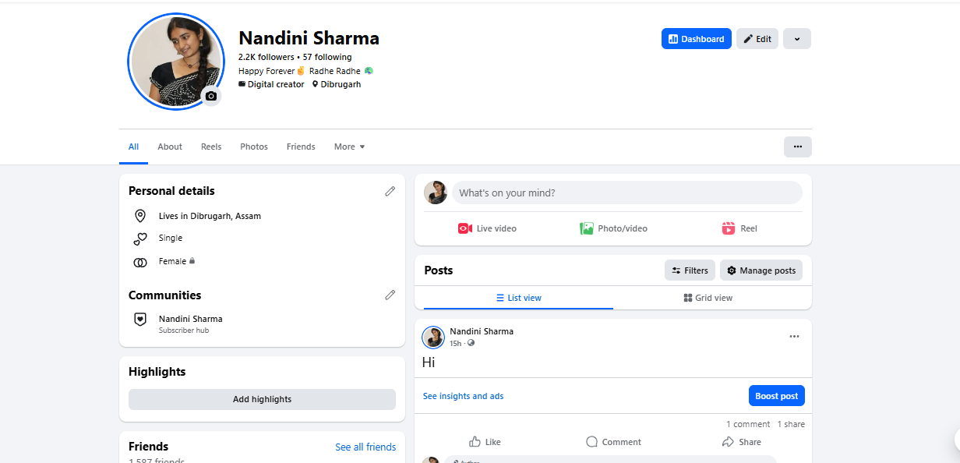Expand the chevron dropdown beside Edit
This screenshot has width=960, height=463.
click(797, 39)
